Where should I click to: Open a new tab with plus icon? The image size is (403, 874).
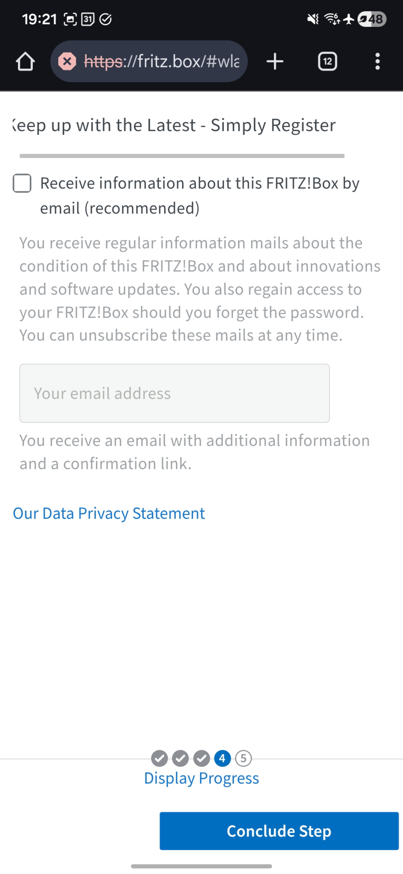[275, 61]
